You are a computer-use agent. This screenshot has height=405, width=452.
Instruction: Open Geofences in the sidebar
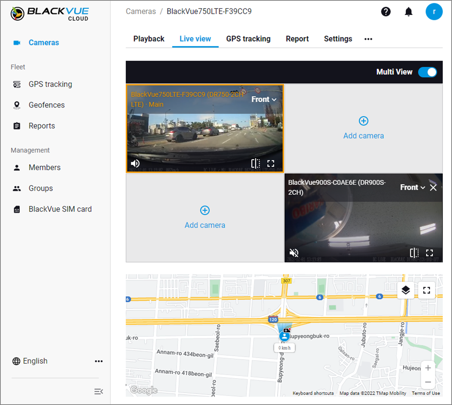point(47,105)
